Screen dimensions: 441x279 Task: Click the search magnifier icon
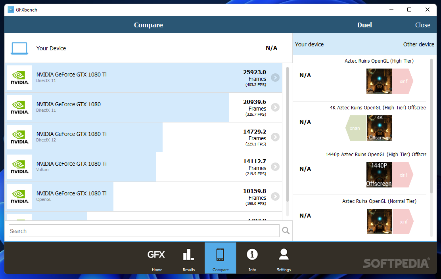(x=286, y=231)
